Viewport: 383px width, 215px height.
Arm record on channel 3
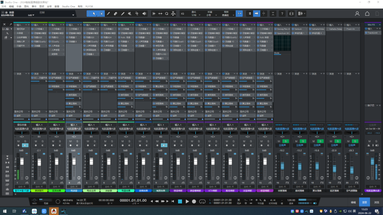point(53,145)
